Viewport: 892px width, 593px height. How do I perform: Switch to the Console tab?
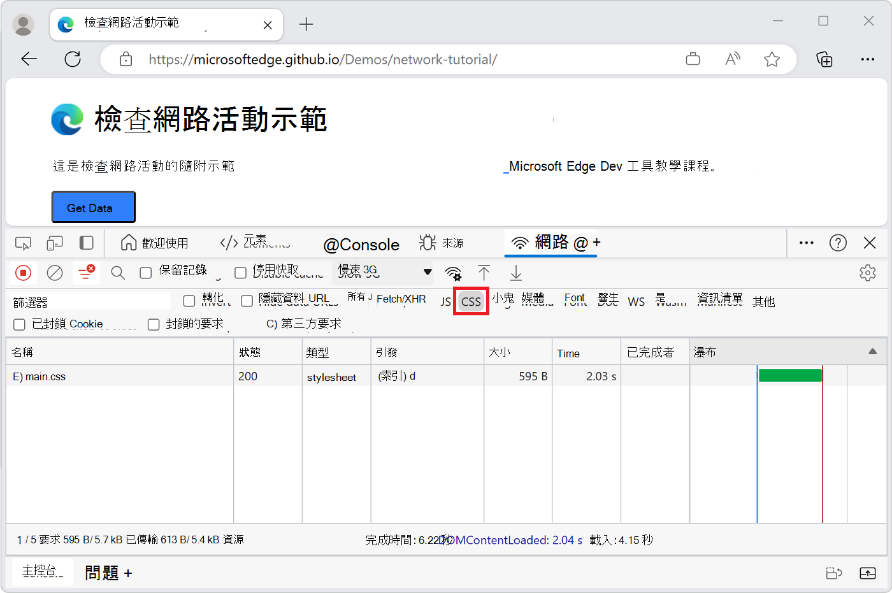pos(362,244)
